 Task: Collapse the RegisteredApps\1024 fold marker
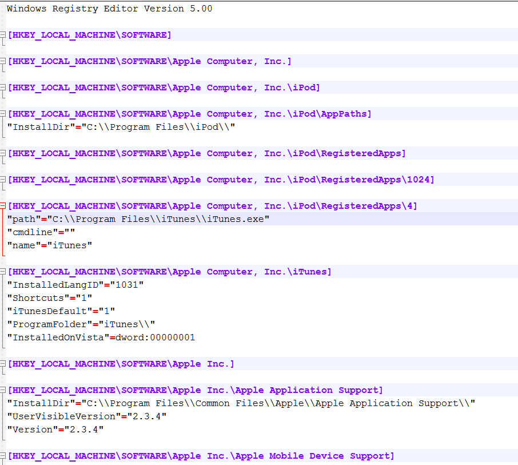pos(3,179)
